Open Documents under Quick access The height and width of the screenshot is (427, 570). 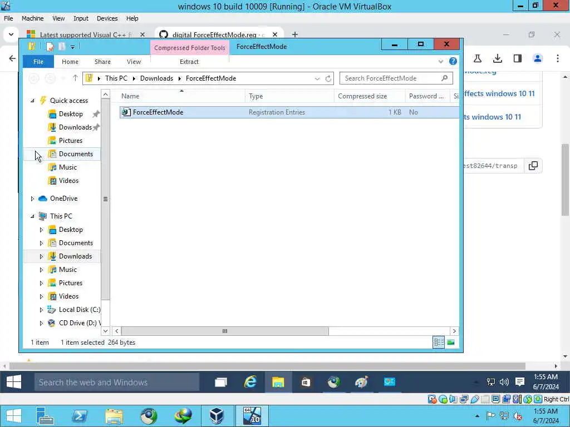[x=76, y=154]
